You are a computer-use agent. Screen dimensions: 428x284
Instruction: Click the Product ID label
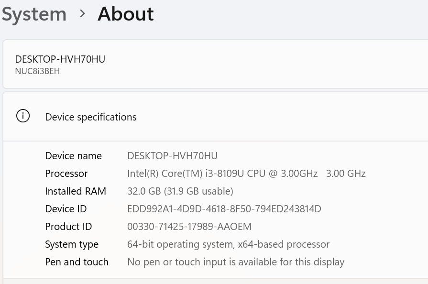point(68,227)
